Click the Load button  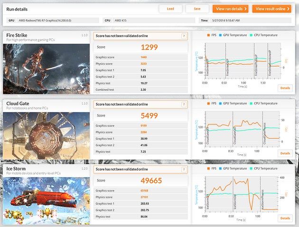[170, 9]
